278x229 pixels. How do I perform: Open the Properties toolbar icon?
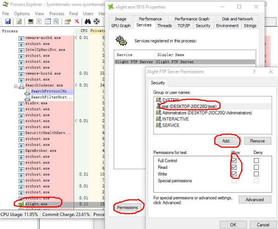(68, 21)
